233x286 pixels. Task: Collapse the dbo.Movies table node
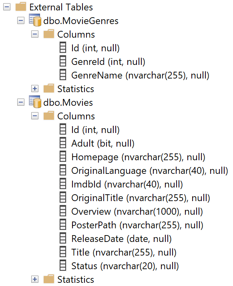coord(21,102)
